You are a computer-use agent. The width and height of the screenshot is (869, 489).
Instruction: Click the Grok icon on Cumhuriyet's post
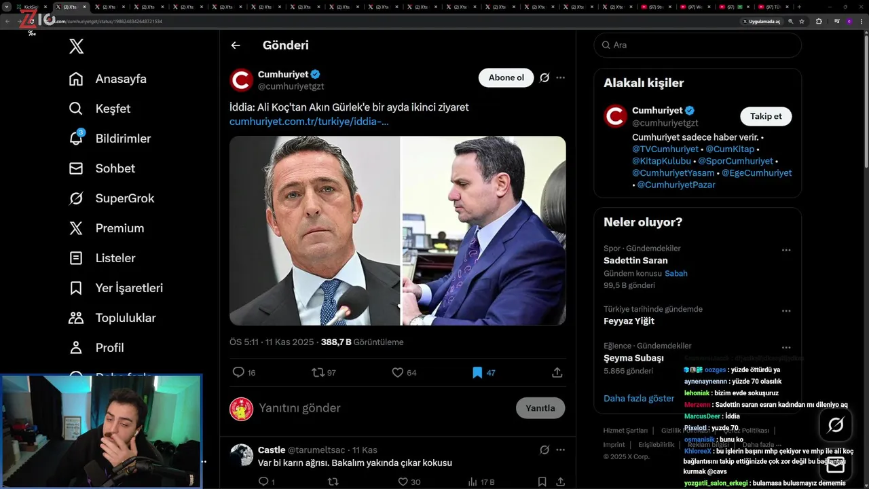tap(544, 77)
